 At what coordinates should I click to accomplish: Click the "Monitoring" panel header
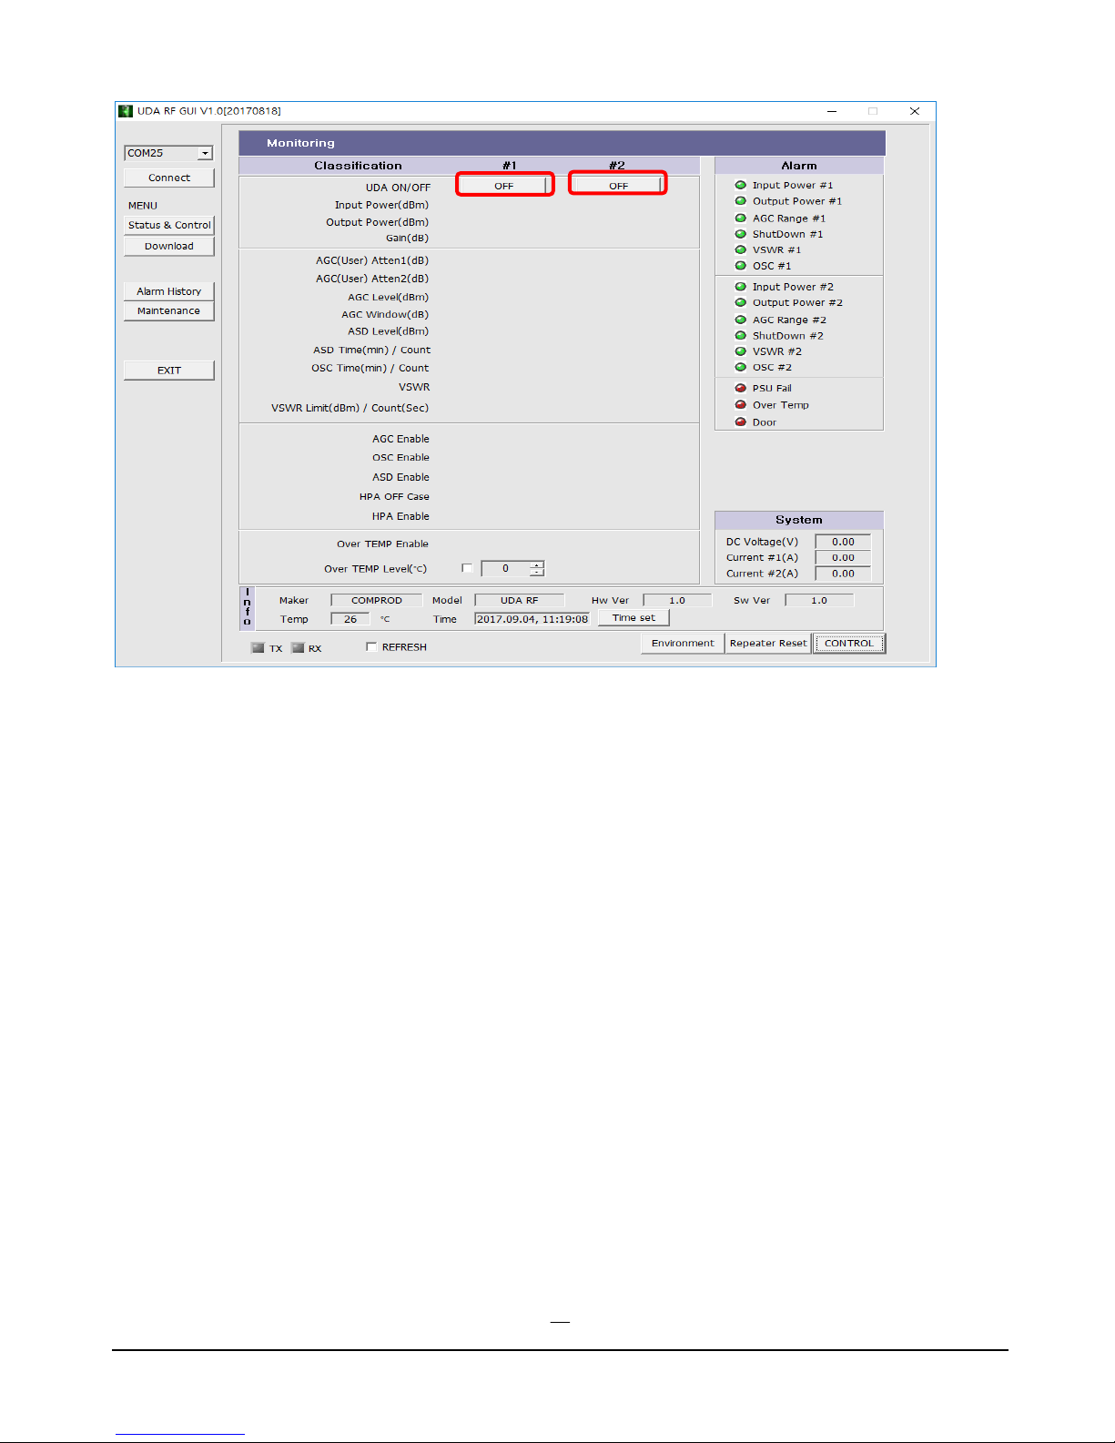[x=562, y=143]
